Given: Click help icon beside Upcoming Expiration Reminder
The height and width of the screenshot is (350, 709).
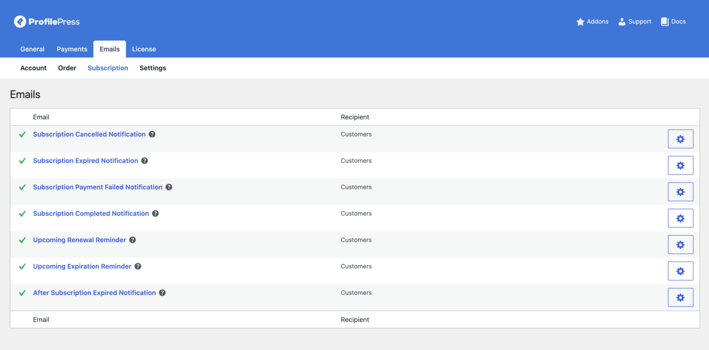Looking at the screenshot, I should (x=138, y=266).
